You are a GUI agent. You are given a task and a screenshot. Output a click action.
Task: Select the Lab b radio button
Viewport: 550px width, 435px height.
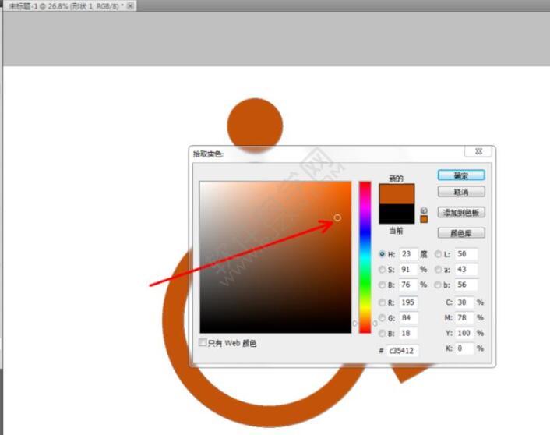[x=438, y=285]
